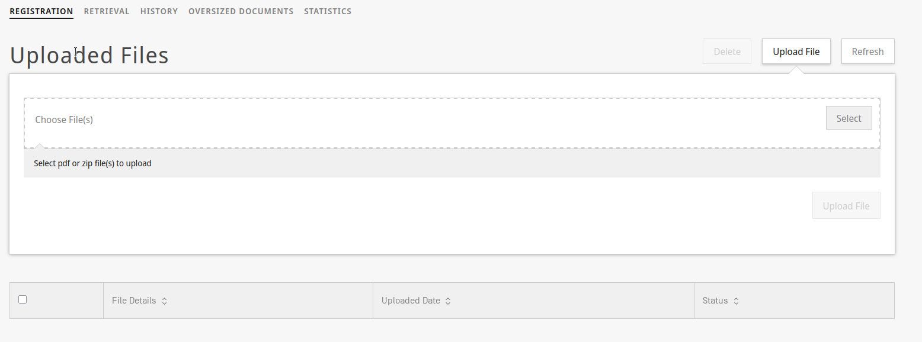Viewport: 922px width, 342px height.
Task: Refresh the uploaded files list
Action: click(867, 51)
